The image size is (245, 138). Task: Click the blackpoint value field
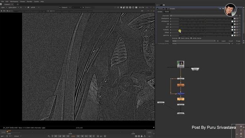click(174, 18)
